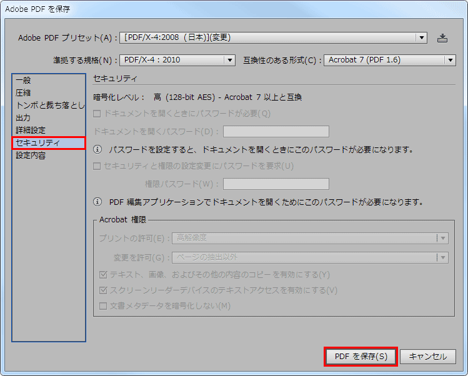Click the Acrobat 権限 group label
468x376 pixels.
coord(122,220)
